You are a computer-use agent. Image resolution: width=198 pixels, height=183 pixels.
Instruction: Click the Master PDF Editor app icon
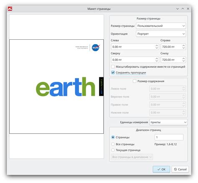[10, 9]
